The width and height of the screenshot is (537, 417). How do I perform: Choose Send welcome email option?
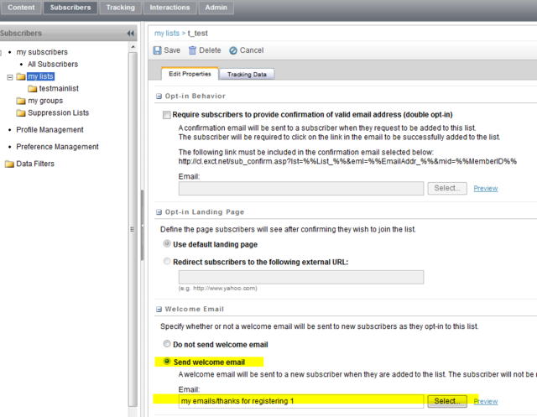coord(167,361)
